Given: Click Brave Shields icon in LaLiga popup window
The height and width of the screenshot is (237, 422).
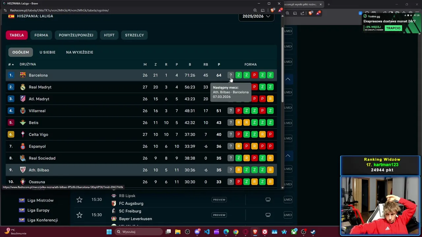Looking at the screenshot, I should tap(272, 10).
